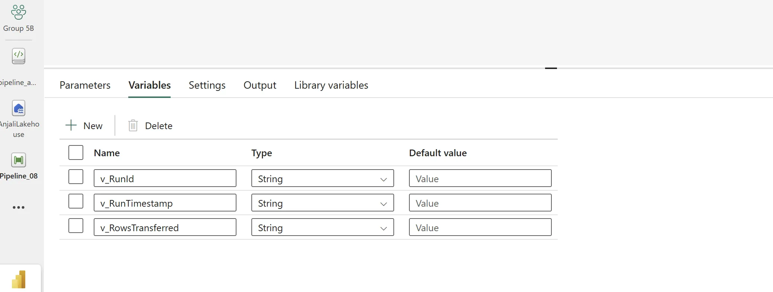Click the trash can Delete icon

tap(133, 125)
